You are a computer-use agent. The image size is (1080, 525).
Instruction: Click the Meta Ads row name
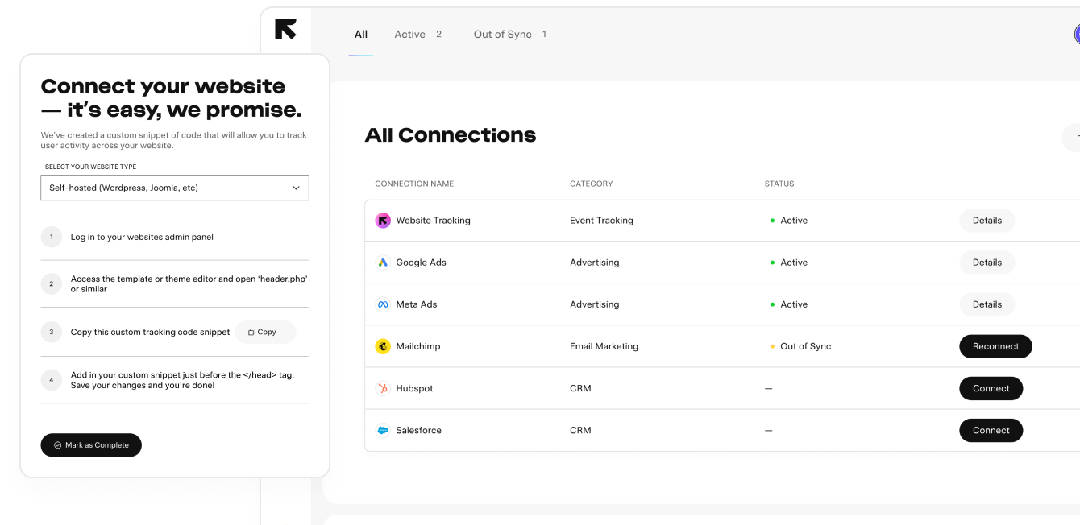417,304
